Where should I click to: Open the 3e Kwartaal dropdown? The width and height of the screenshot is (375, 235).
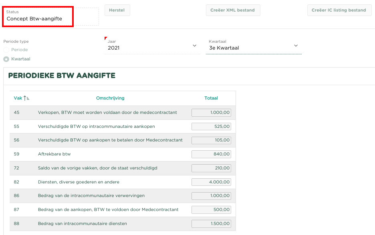(x=254, y=46)
